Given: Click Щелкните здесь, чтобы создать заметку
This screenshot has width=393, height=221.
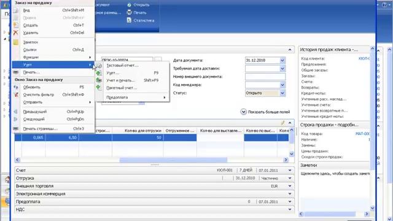Looking at the screenshot, I should 335,173.
